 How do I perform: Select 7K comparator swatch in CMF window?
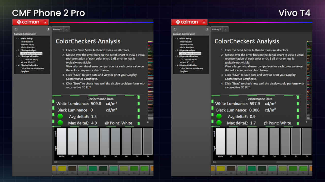click(148, 141)
